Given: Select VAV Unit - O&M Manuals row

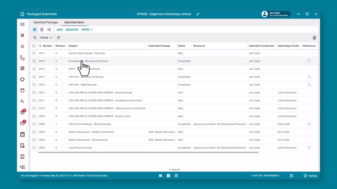Looking at the screenshot, I should point(174,85).
